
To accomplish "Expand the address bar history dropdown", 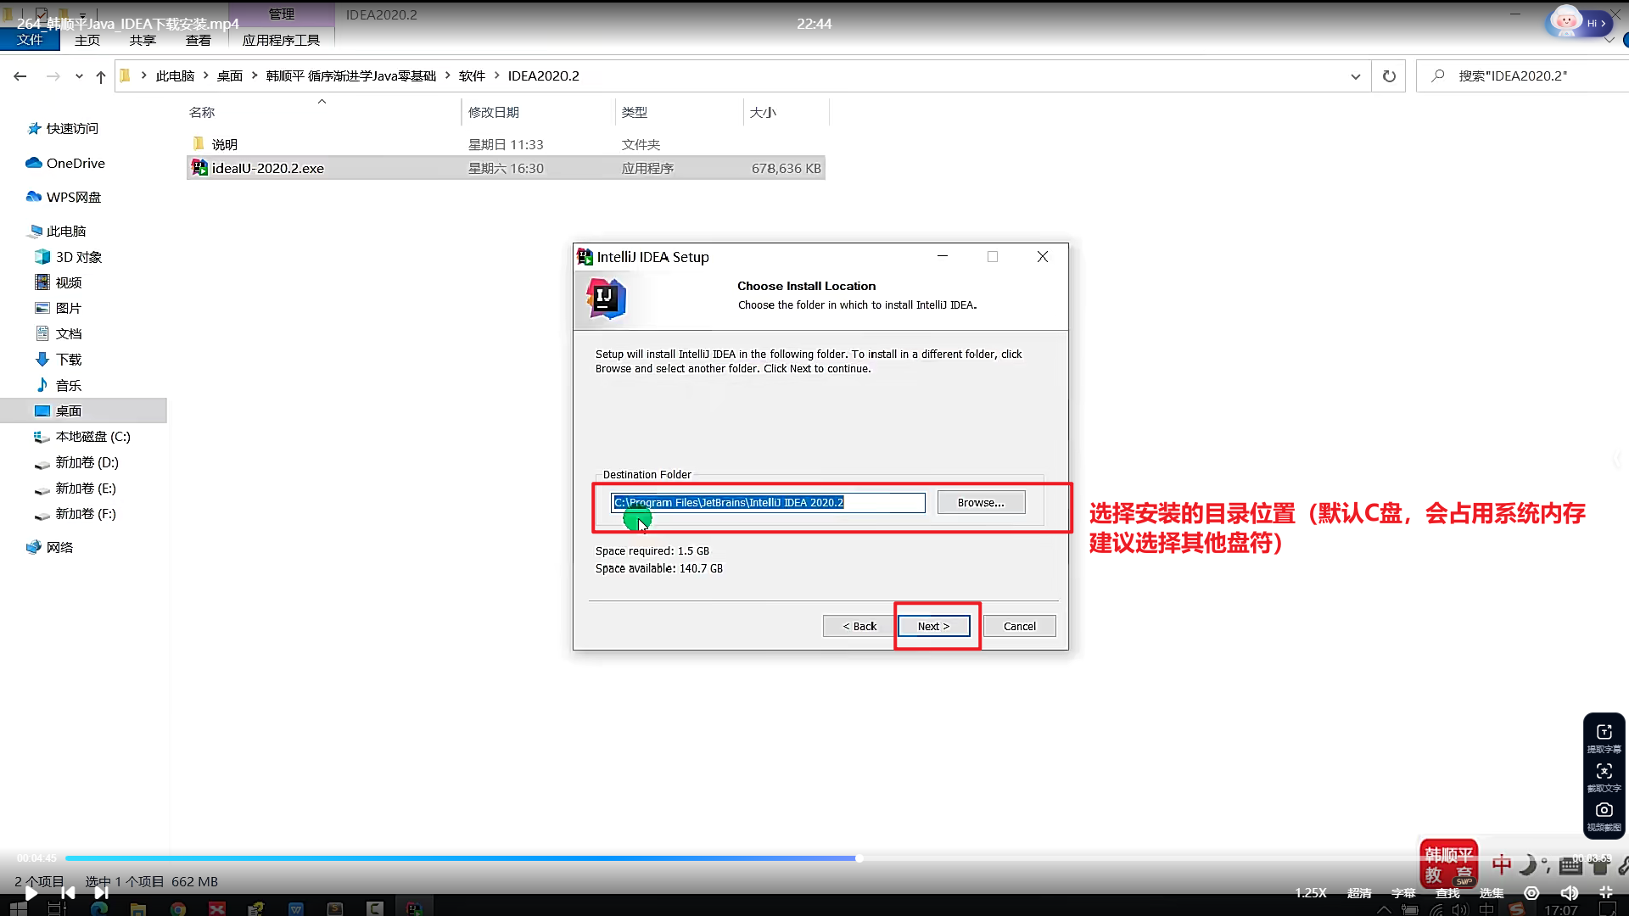I will [x=1355, y=76].
